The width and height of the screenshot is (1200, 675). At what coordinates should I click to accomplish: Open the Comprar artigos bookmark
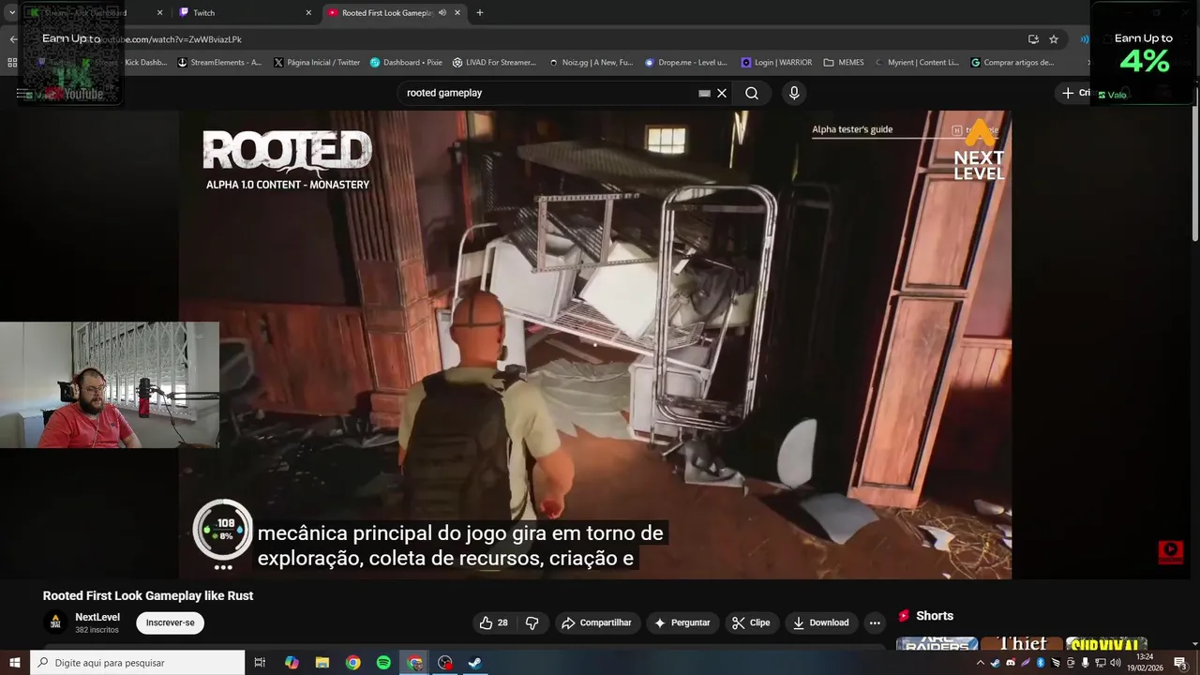(1012, 63)
